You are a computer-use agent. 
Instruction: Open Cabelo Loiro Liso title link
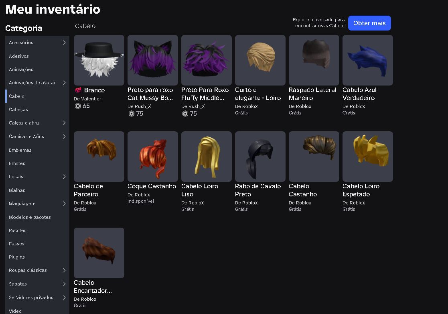200,190
